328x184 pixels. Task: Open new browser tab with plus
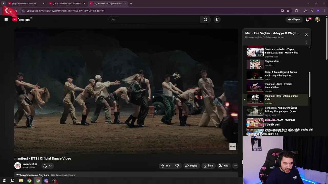131,4
